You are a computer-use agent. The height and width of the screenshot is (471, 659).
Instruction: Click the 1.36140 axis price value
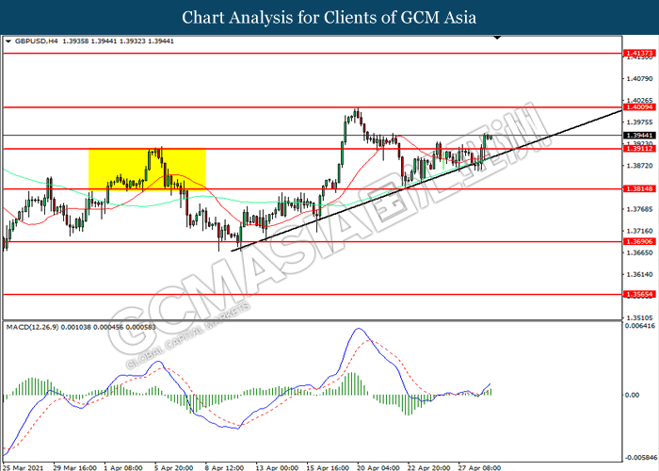tap(639, 274)
